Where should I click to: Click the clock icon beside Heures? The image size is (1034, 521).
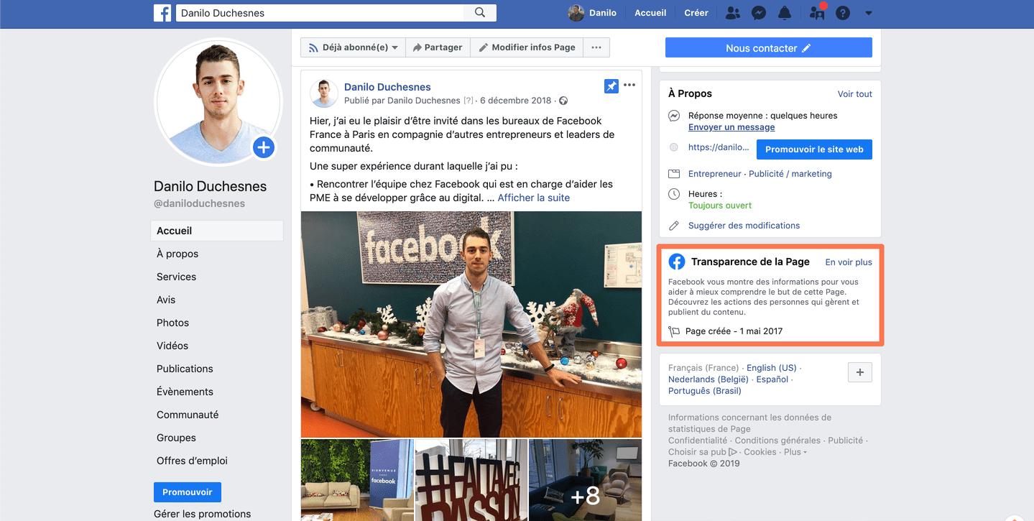(674, 194)
